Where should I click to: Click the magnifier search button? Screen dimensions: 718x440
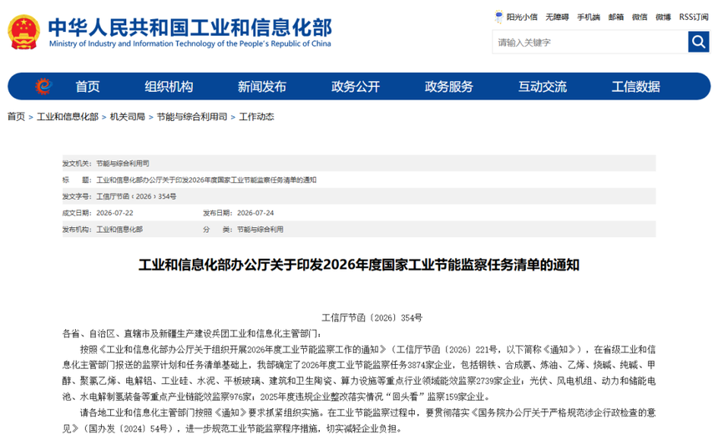click(x=698, y=42)
